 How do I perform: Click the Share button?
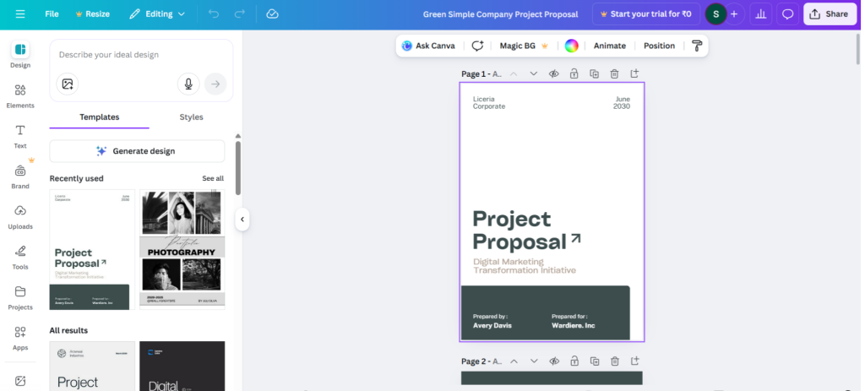pyautogui.click(x=830, y=14)
